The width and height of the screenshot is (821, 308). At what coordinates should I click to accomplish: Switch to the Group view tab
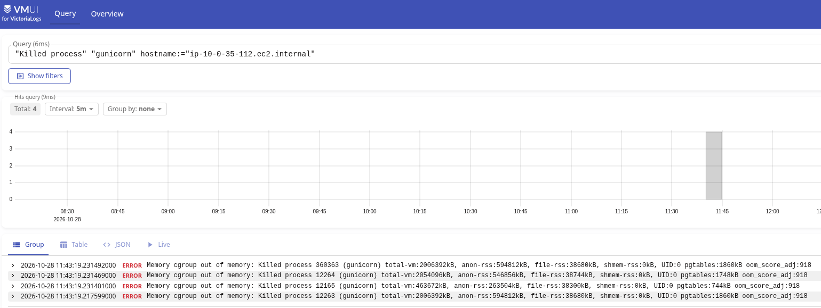tap(28, 245)
